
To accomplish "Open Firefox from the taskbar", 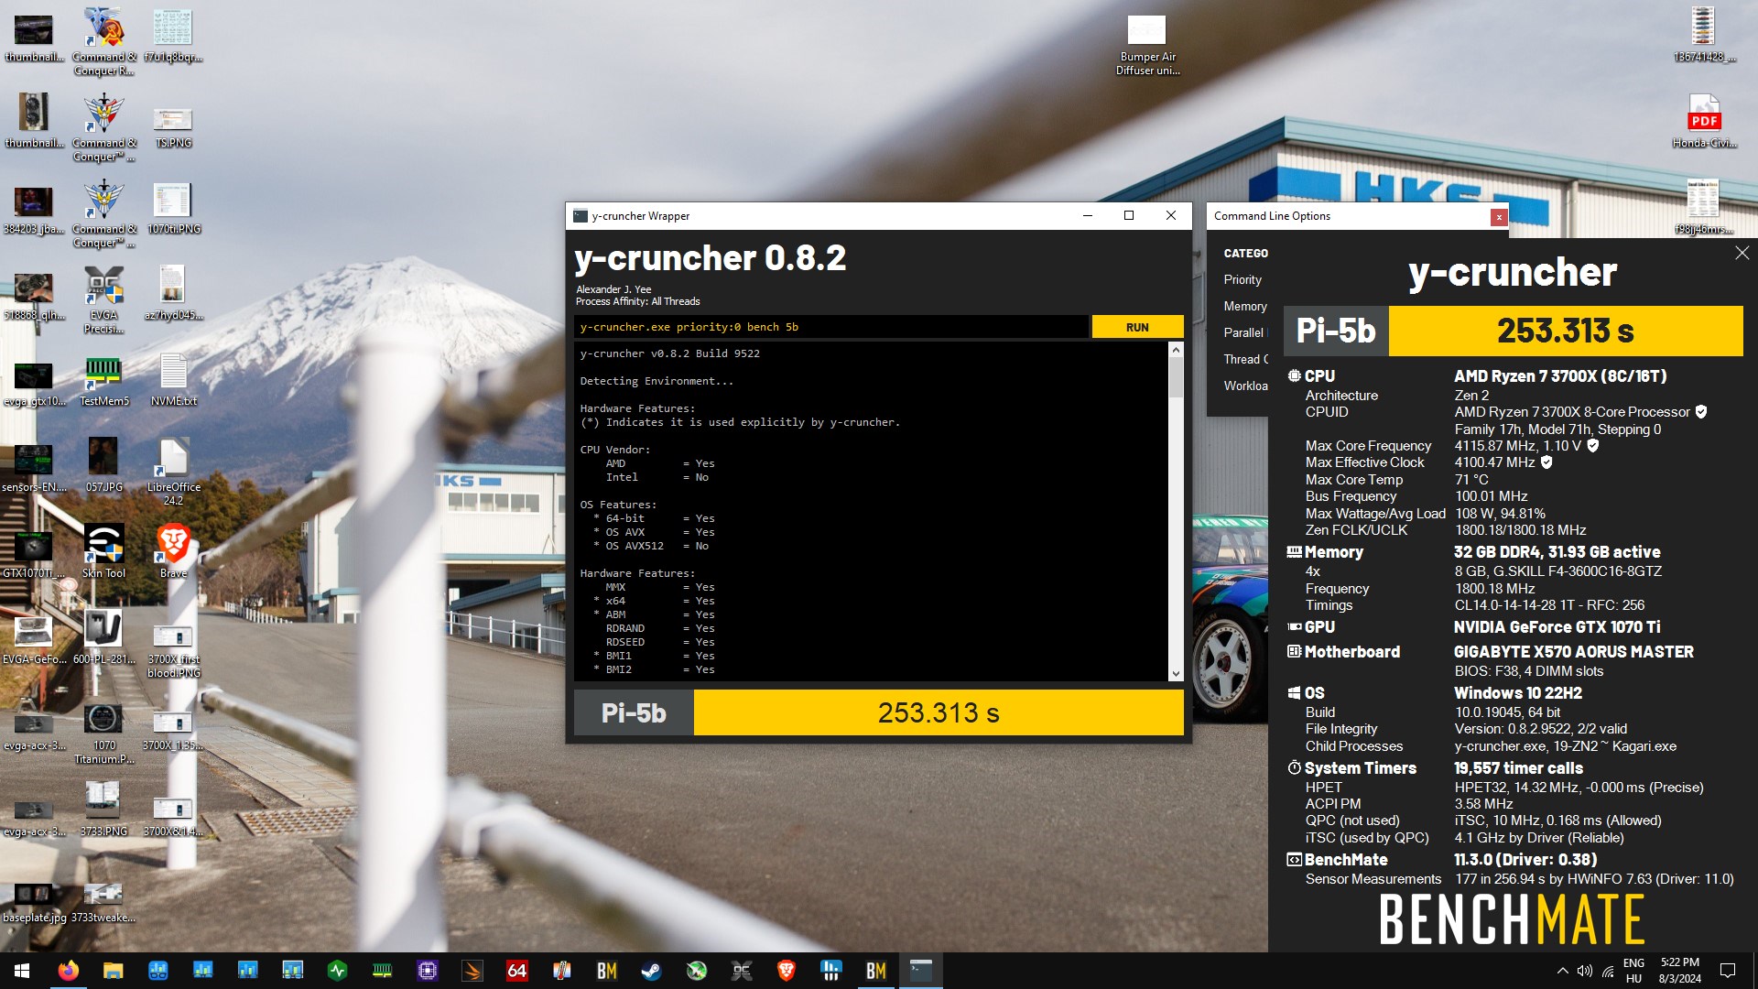I will coord(68,971).
